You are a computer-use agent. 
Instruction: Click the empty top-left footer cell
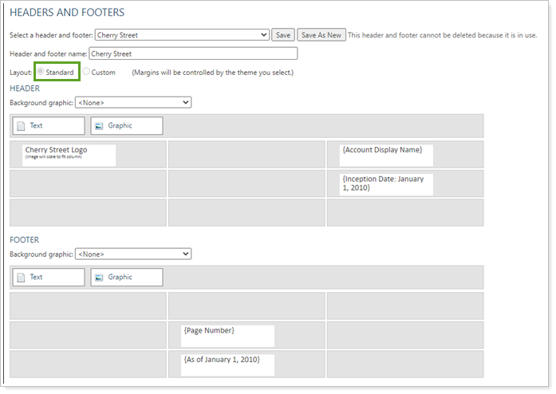[x=88, y=306]
